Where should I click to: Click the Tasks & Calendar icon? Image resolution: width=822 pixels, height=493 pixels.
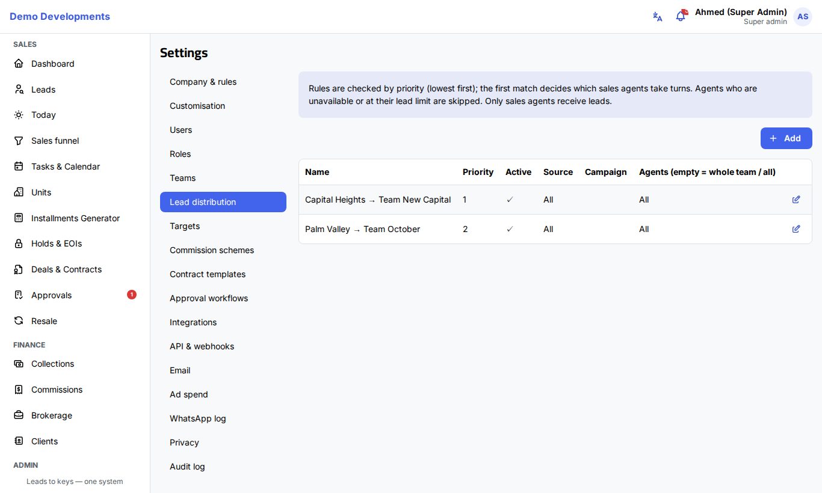19,167
